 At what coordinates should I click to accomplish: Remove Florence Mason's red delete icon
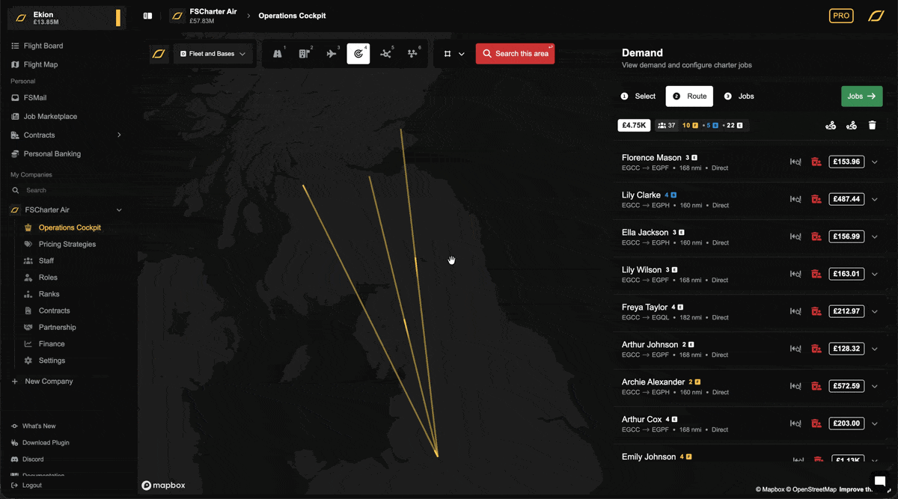pyautogui.click(x=816, y=162)
